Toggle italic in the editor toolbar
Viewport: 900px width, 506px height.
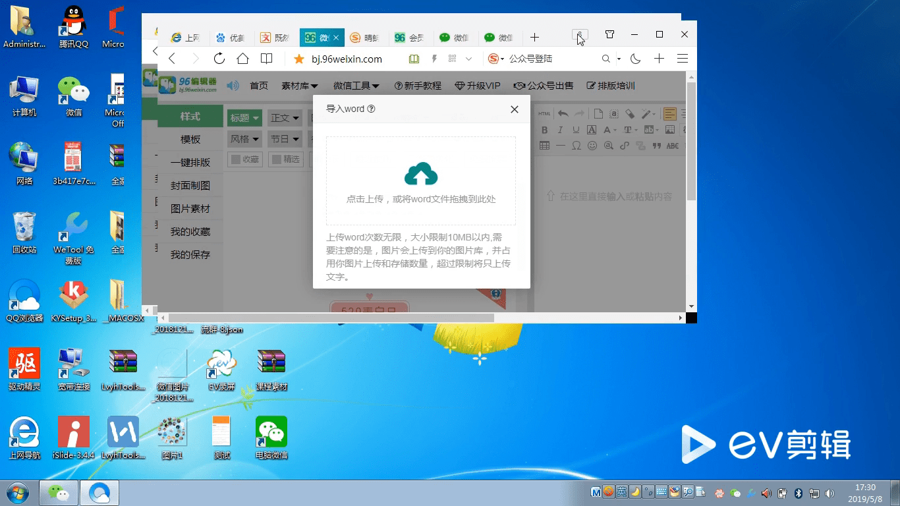pyautogui.click(x=560, y=130)
